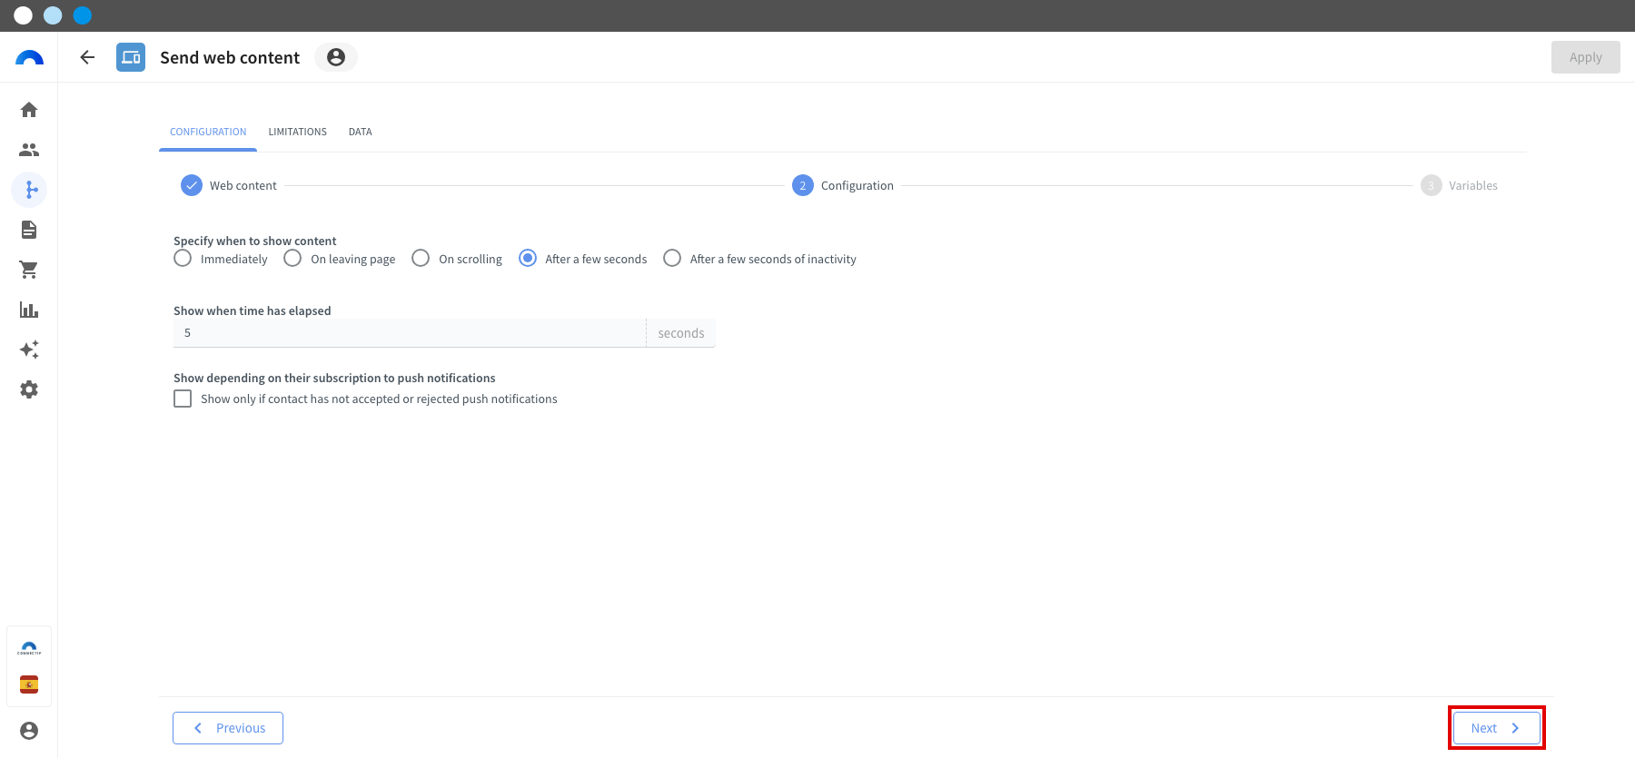Viewport: 1635px width, 758px height.
Task: Click the Apply button
Action: click(x=1586, y=57)
